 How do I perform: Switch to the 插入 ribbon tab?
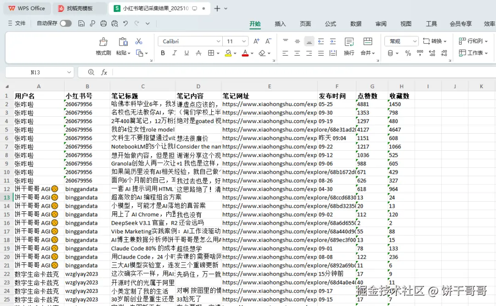[x=280, y=24]
